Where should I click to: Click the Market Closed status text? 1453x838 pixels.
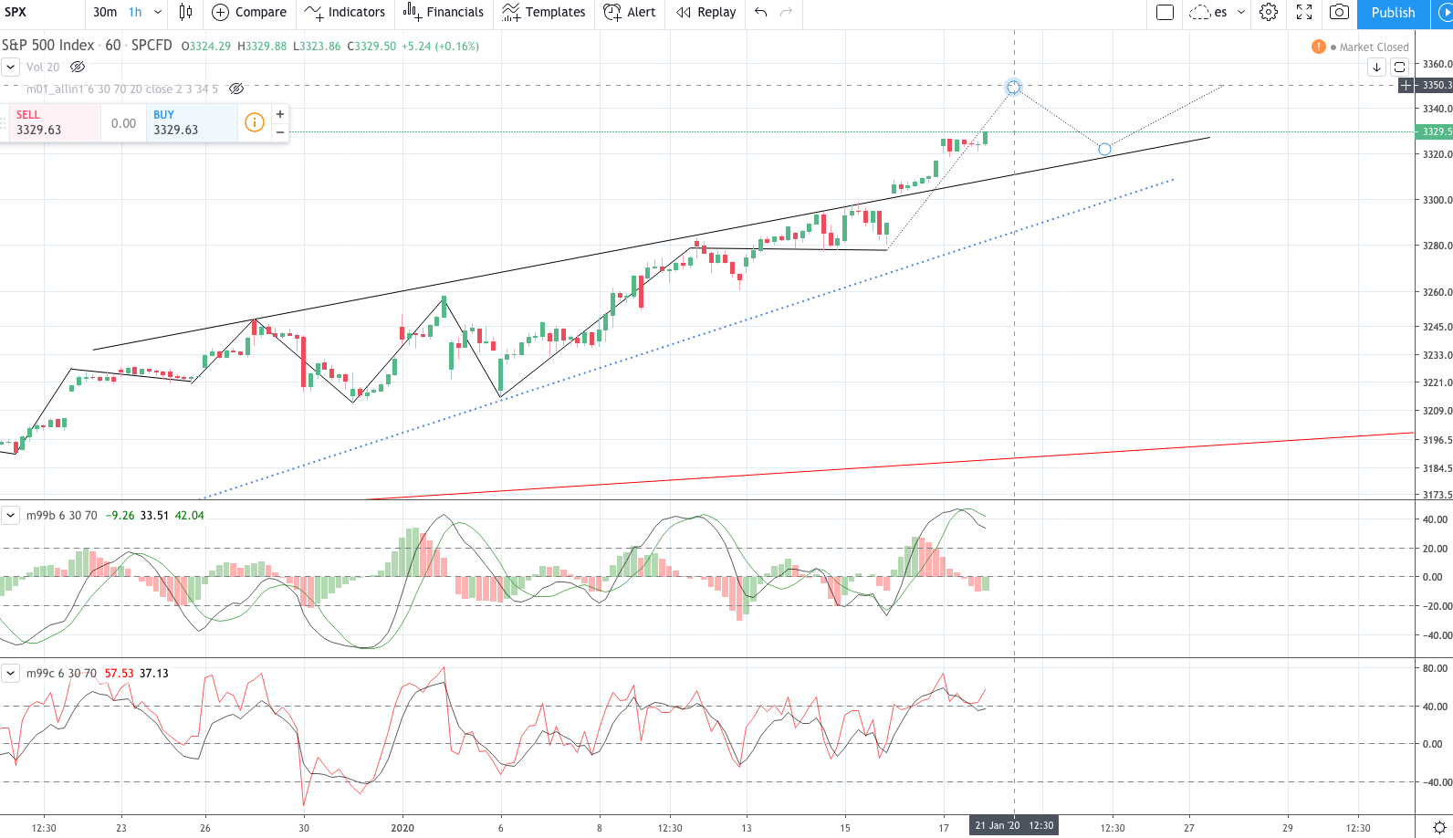(x=1374, y=47)
